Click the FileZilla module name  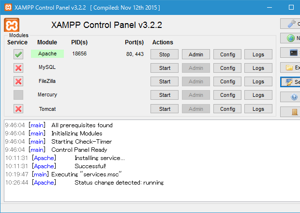[47, 81]
